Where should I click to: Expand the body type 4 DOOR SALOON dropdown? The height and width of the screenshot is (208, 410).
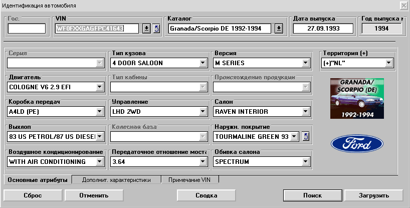tap(202, 63)
